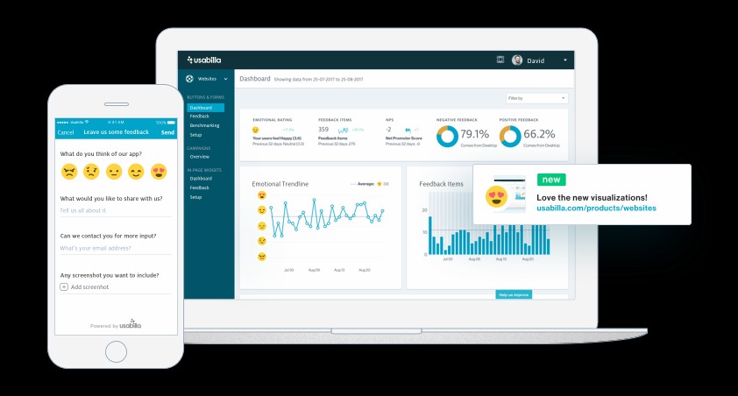This screenshot has width=738, height=396.
Task: Click the email address input field
Action: click(116, 248)
